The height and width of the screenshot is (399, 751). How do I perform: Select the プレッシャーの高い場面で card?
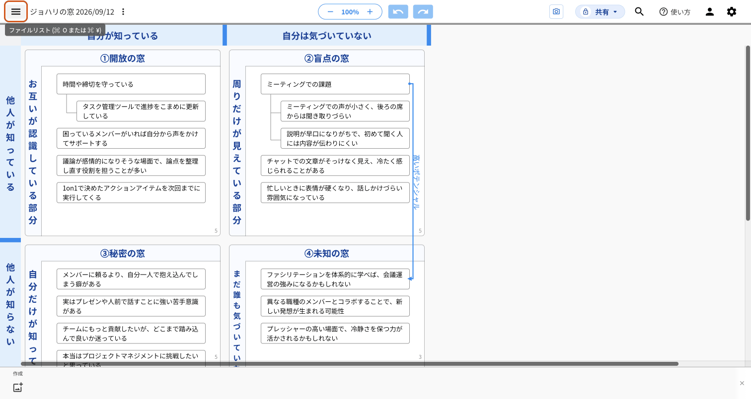[335, 334]
